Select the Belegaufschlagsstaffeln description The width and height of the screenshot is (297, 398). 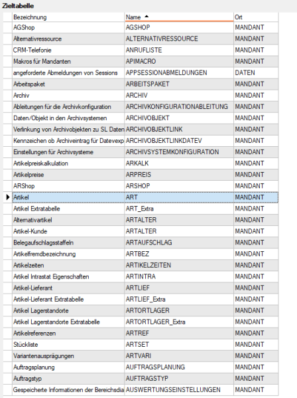point(68,243)
